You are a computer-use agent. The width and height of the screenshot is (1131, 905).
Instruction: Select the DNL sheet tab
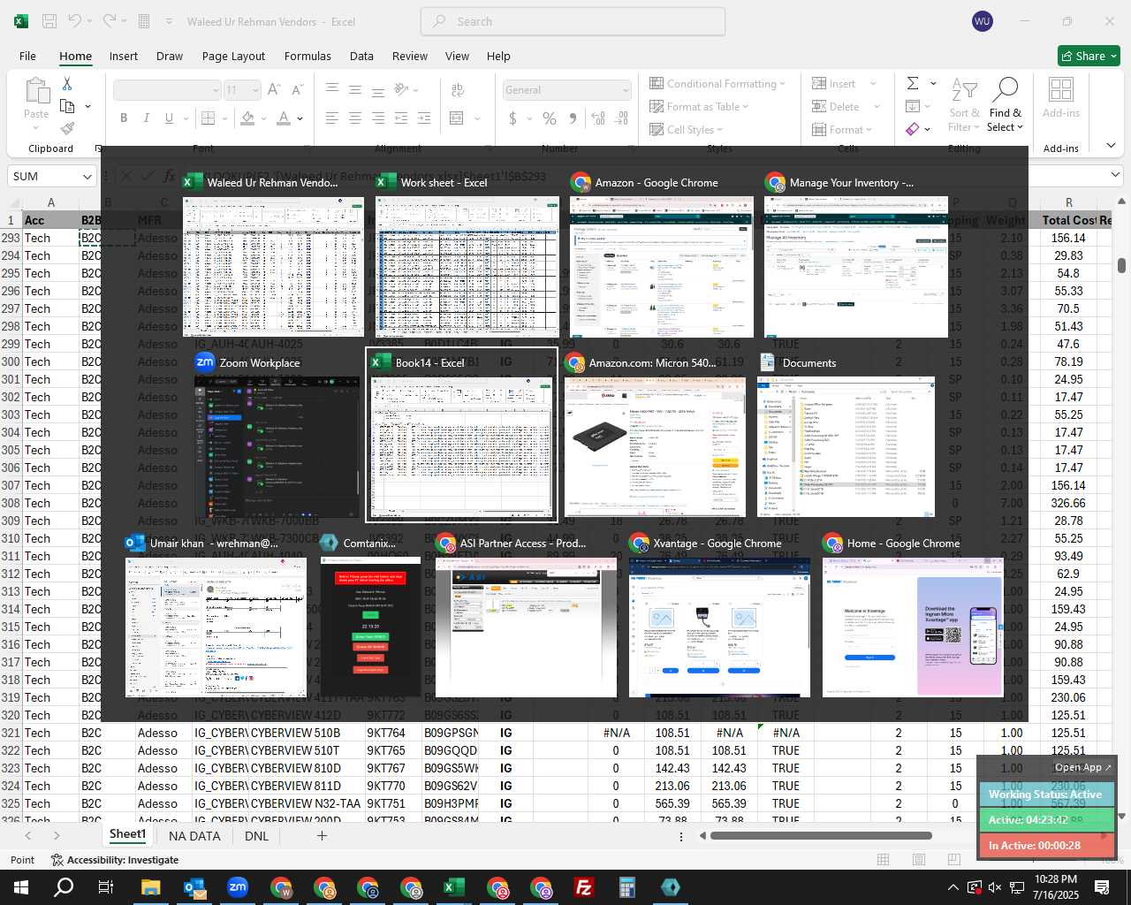tap(257, 836)
